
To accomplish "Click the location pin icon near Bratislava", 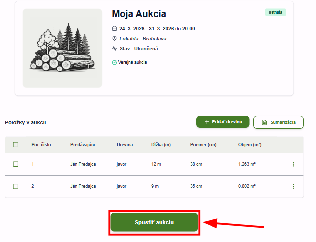I will click(114, 38).
